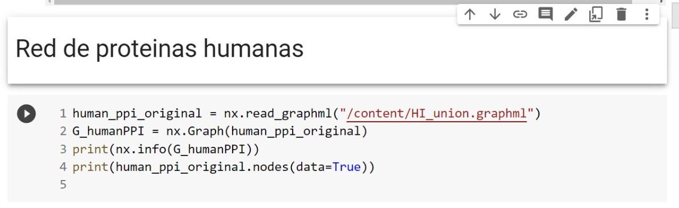Click the scrollbar left arrow at the top

(49, 2)
